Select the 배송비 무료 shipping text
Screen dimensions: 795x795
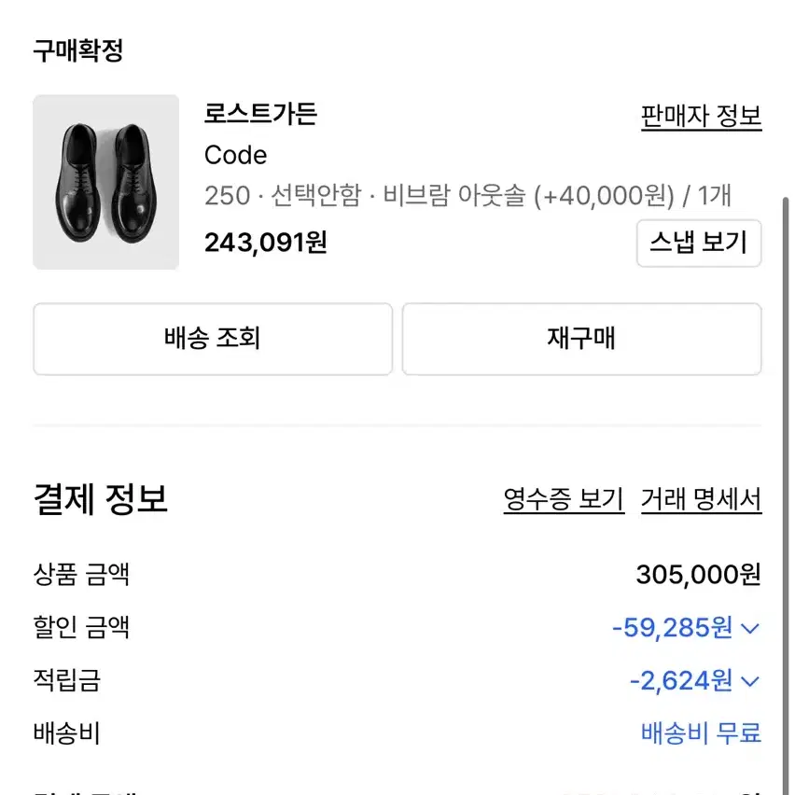(701, 733)
